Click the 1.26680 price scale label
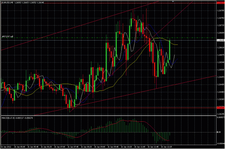The width and height of the screenshot is (225, 149). click(x=221, y=33)
